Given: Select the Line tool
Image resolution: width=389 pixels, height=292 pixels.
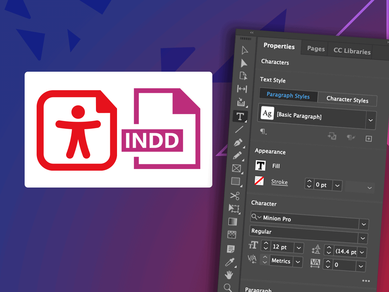Looking at the screenshot, I should [239, 129].
